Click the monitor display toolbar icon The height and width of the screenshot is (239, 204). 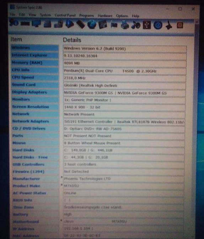coord(36,24)
